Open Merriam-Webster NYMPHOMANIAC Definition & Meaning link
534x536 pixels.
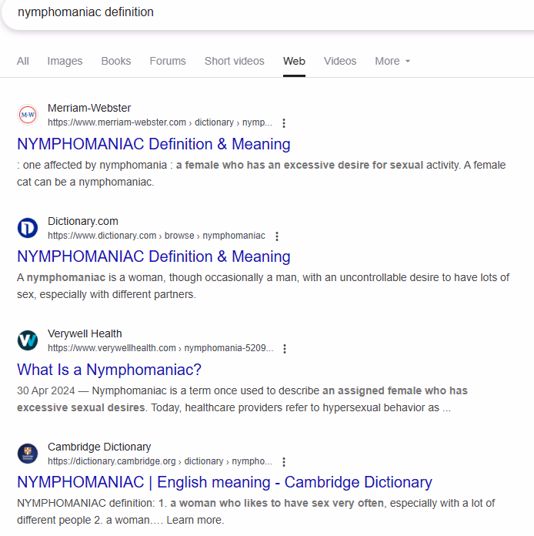coord(154,144)
